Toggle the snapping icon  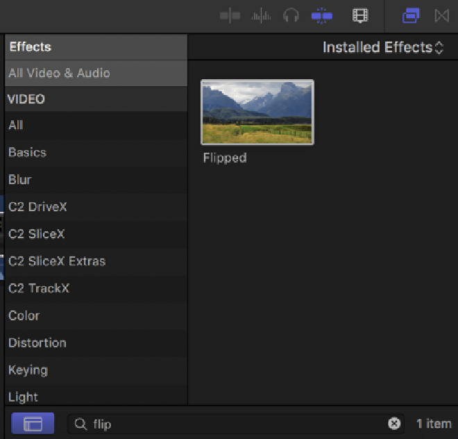322,15
